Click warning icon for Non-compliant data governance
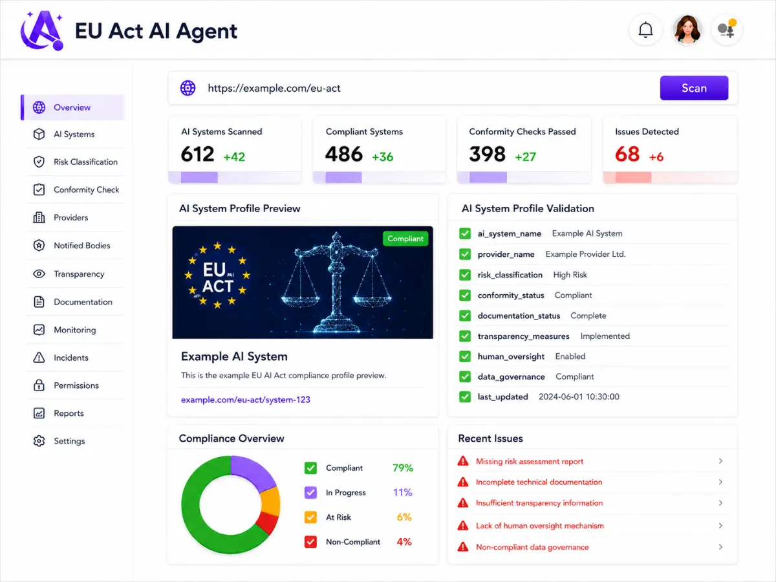Viewport: 776px width, 582px height. 462,547
